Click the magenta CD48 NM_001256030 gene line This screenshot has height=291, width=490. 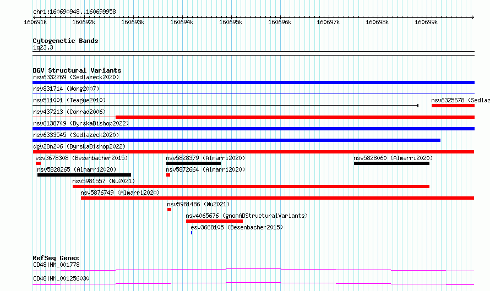pyautogui.click(x=253, y=283)
